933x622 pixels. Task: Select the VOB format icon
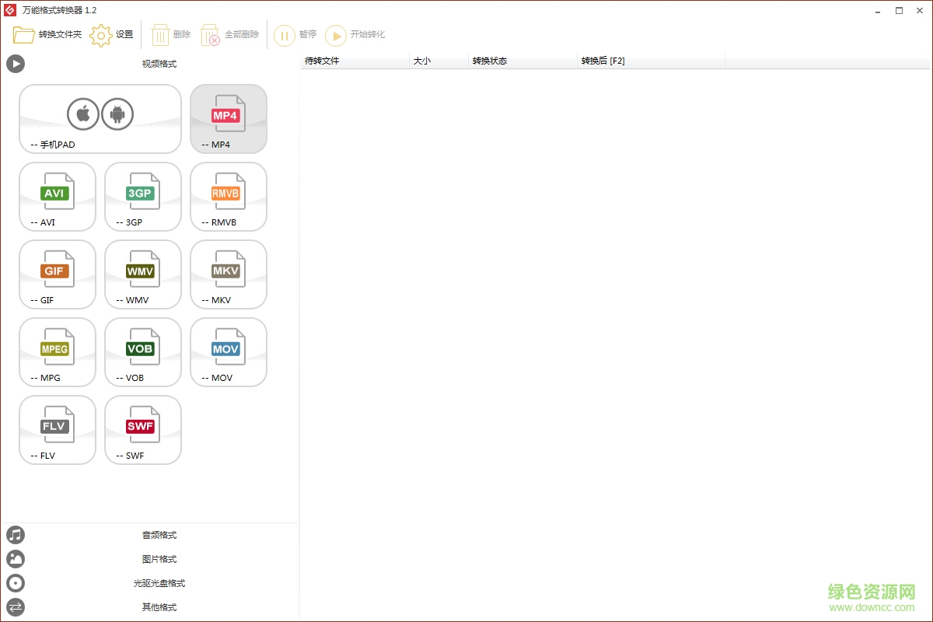[142, 352]
